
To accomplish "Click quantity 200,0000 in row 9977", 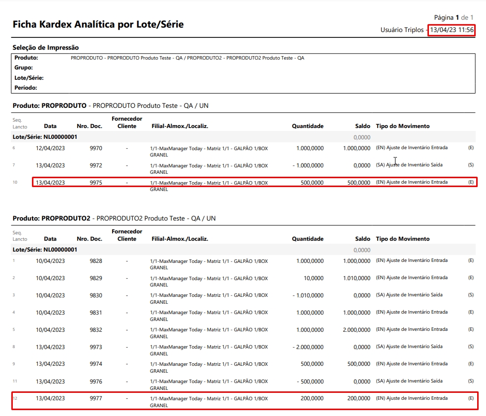I will click(312, 398).
